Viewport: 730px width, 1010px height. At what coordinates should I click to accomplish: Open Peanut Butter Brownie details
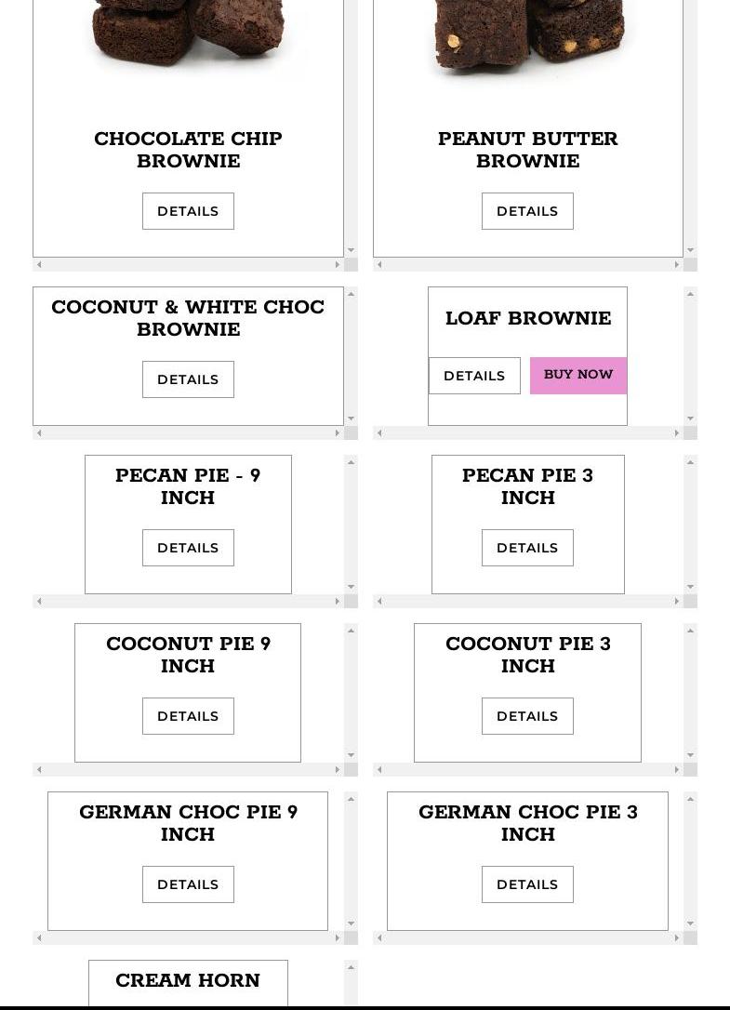coord(527,211)
